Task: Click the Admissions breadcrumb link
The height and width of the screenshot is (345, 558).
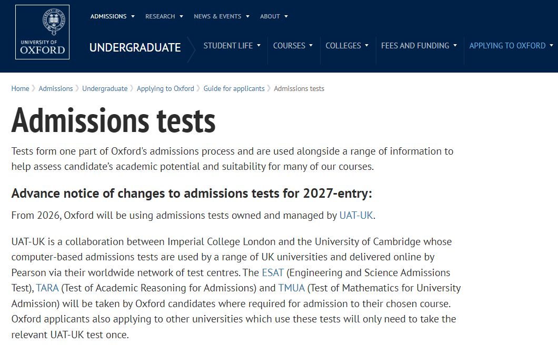Action: 56,88
